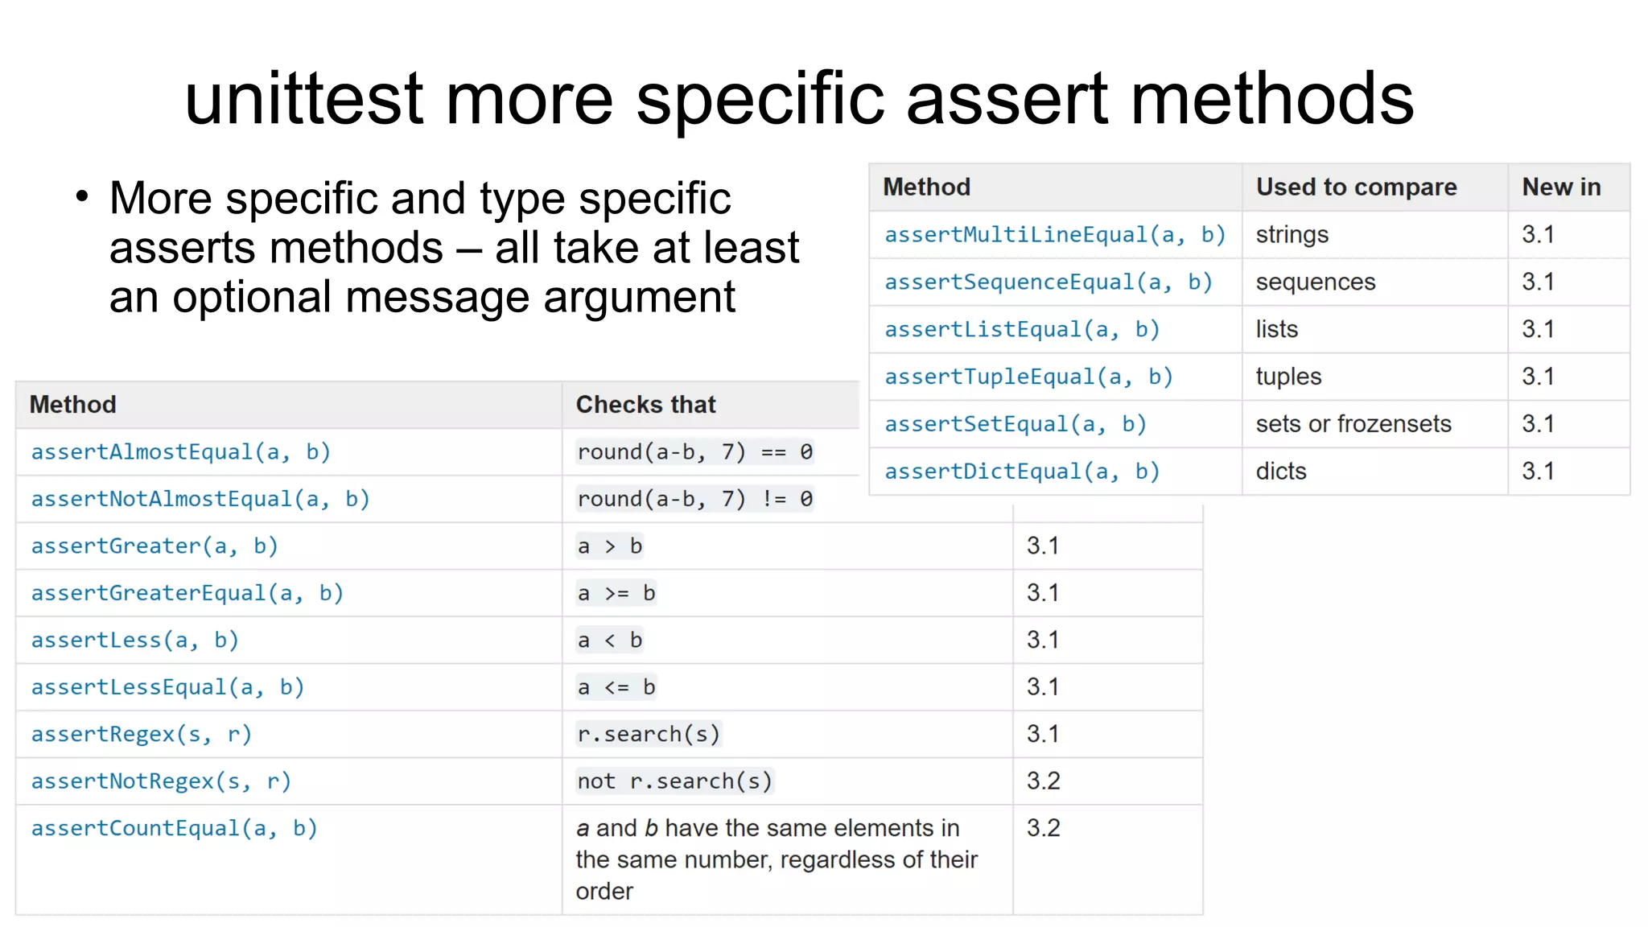
Task: Click assertNotRegex(s, r) method link
Action: [161, 781]
